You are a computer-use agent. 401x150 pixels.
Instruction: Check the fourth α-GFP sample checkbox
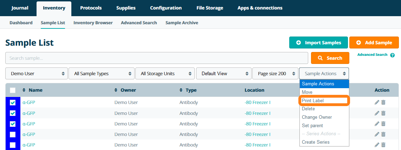tap(13, 134)
